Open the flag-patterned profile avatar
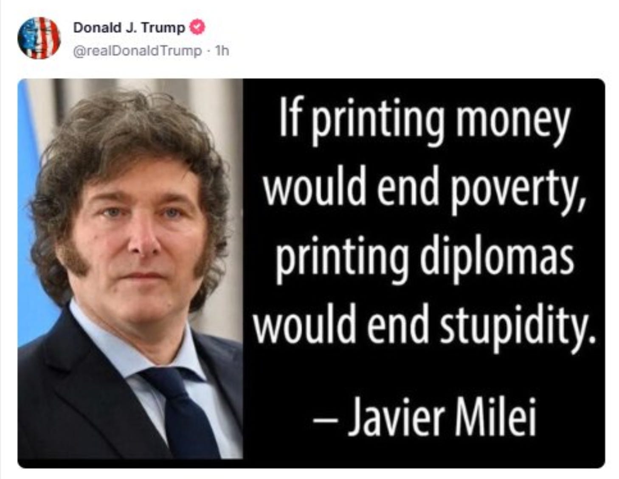The image size is (619, 479). point(39,38)
